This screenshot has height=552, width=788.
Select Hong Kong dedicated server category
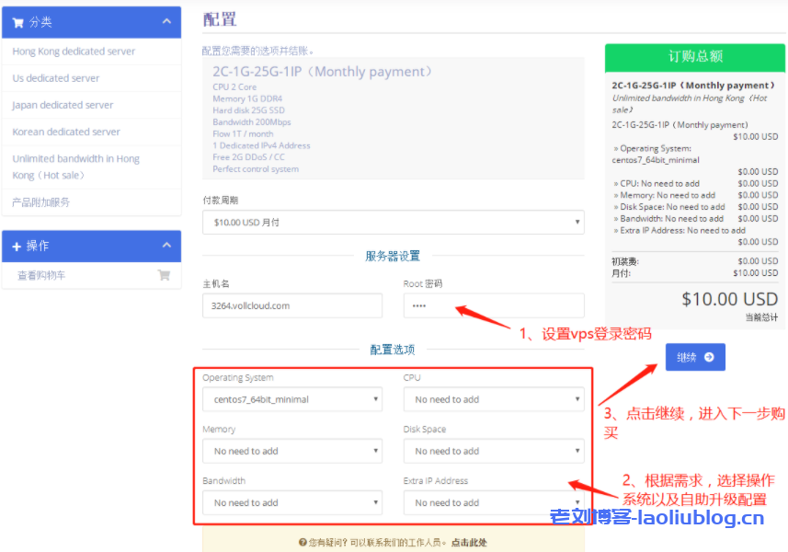click(74, 52)
